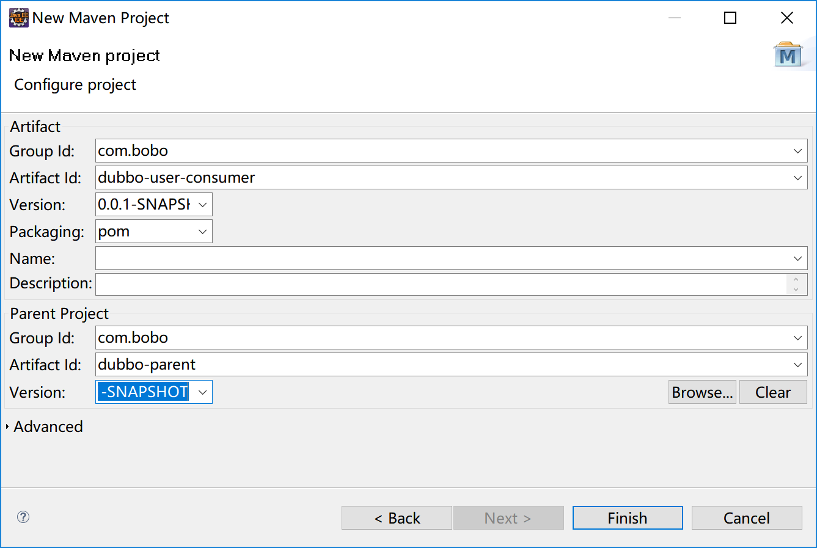Click the Description scroll down arrow
Image resolution: width=817 pixels, height=548 pixels.
[x=796, y=290]
